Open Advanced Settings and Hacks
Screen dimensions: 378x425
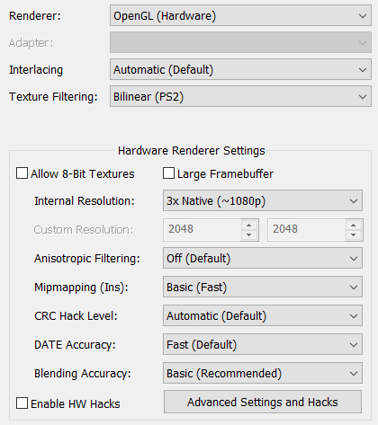[x=263, y=402]
